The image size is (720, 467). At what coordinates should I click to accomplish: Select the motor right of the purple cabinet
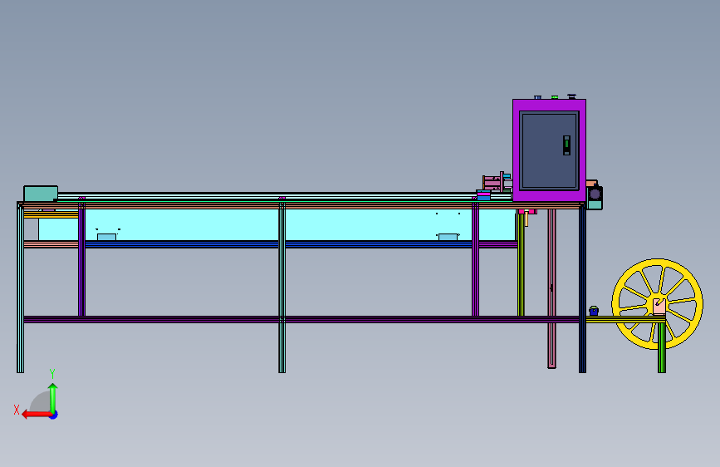point(595,196)
